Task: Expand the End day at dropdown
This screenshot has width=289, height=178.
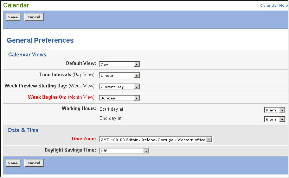Action: pyautogui.click(x=275, y=119)
